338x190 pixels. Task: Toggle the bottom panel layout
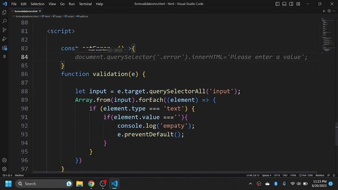click(x=284, y=4)
